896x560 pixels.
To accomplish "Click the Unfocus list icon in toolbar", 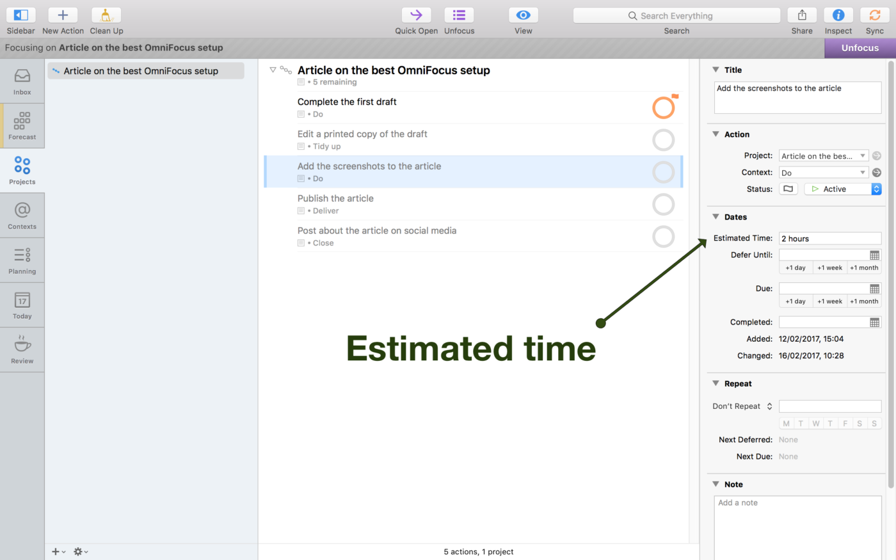I will click(459, 15).
